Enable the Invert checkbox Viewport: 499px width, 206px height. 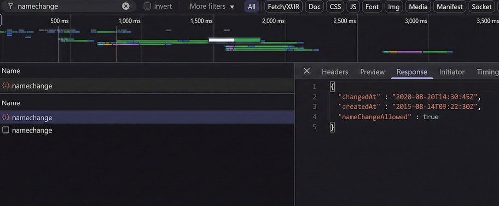click(x=147, y=6)
